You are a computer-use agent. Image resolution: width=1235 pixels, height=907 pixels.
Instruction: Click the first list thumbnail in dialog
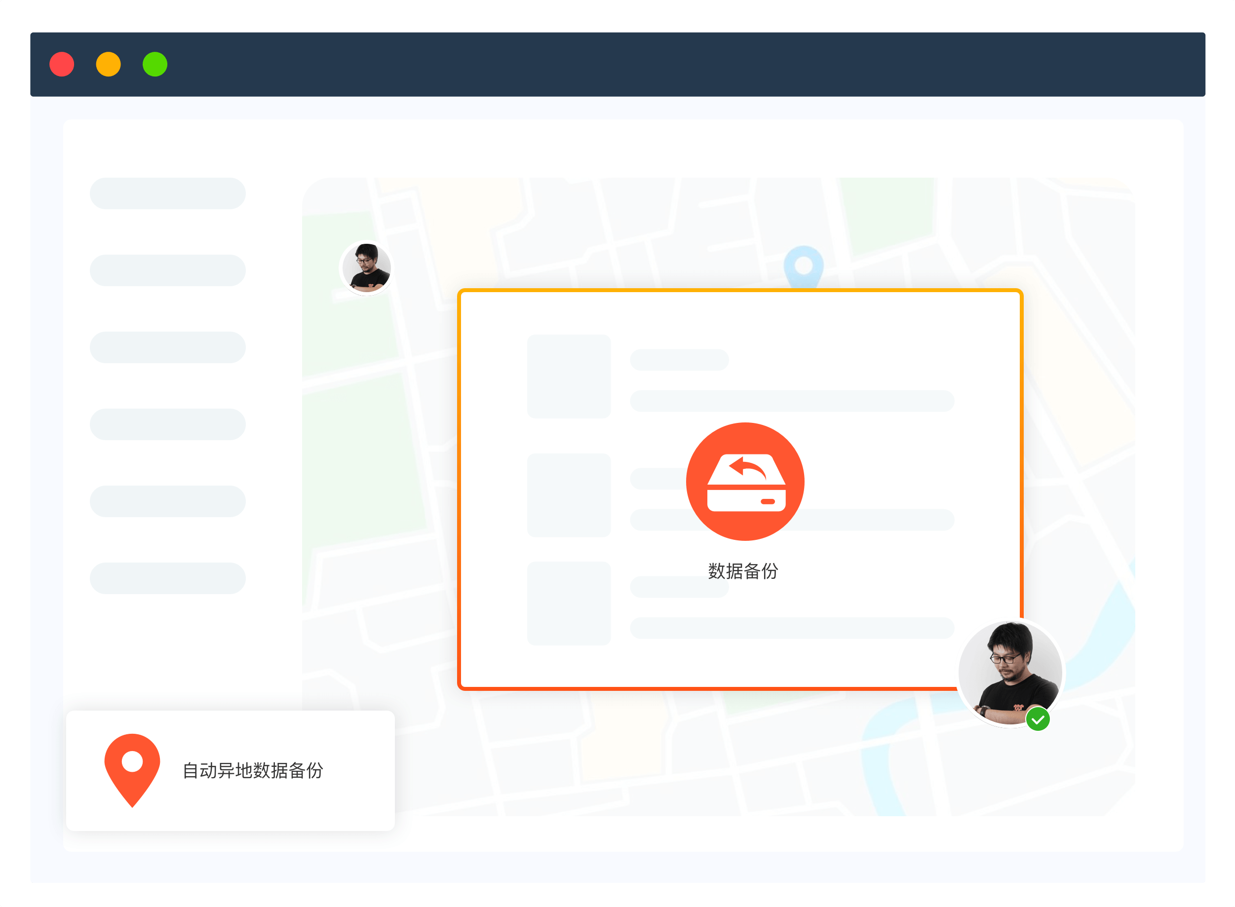(568, 376)
